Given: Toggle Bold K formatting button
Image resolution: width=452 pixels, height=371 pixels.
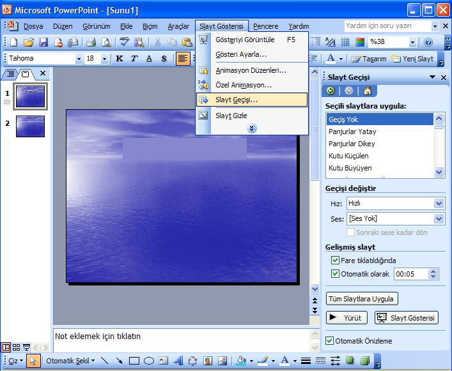Looking at the screenshot, I should pos(120,58).
